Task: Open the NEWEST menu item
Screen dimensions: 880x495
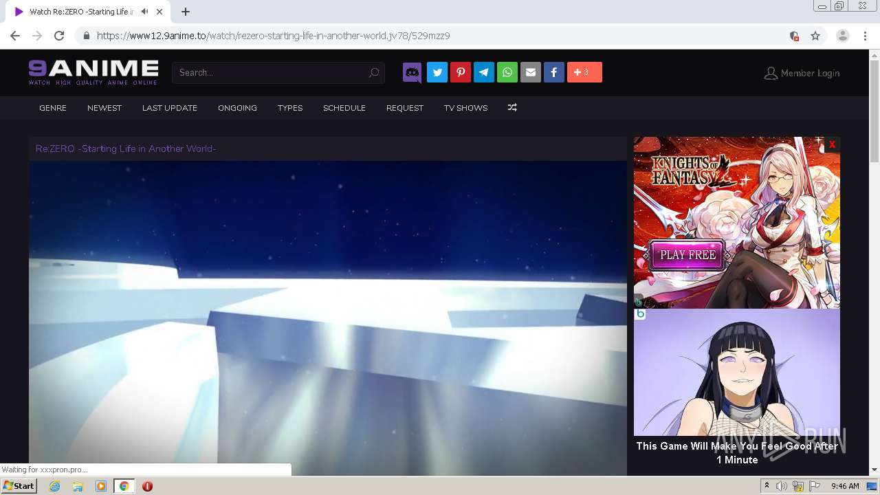Action: pyautogui.click(x=104, y=108)
